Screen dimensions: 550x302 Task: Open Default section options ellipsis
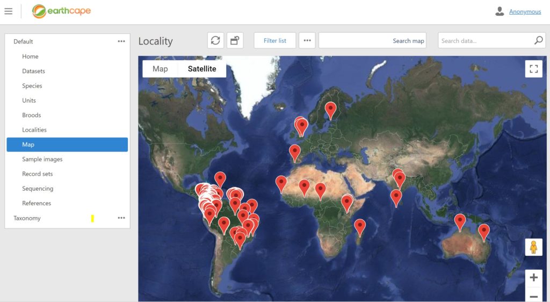[121, 41]
